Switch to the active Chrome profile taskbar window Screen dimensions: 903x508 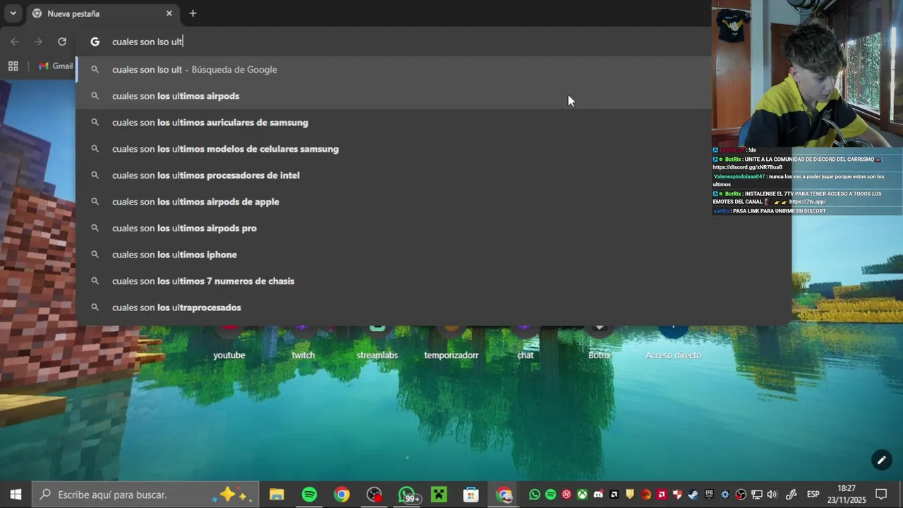click(x=504, y=495)
